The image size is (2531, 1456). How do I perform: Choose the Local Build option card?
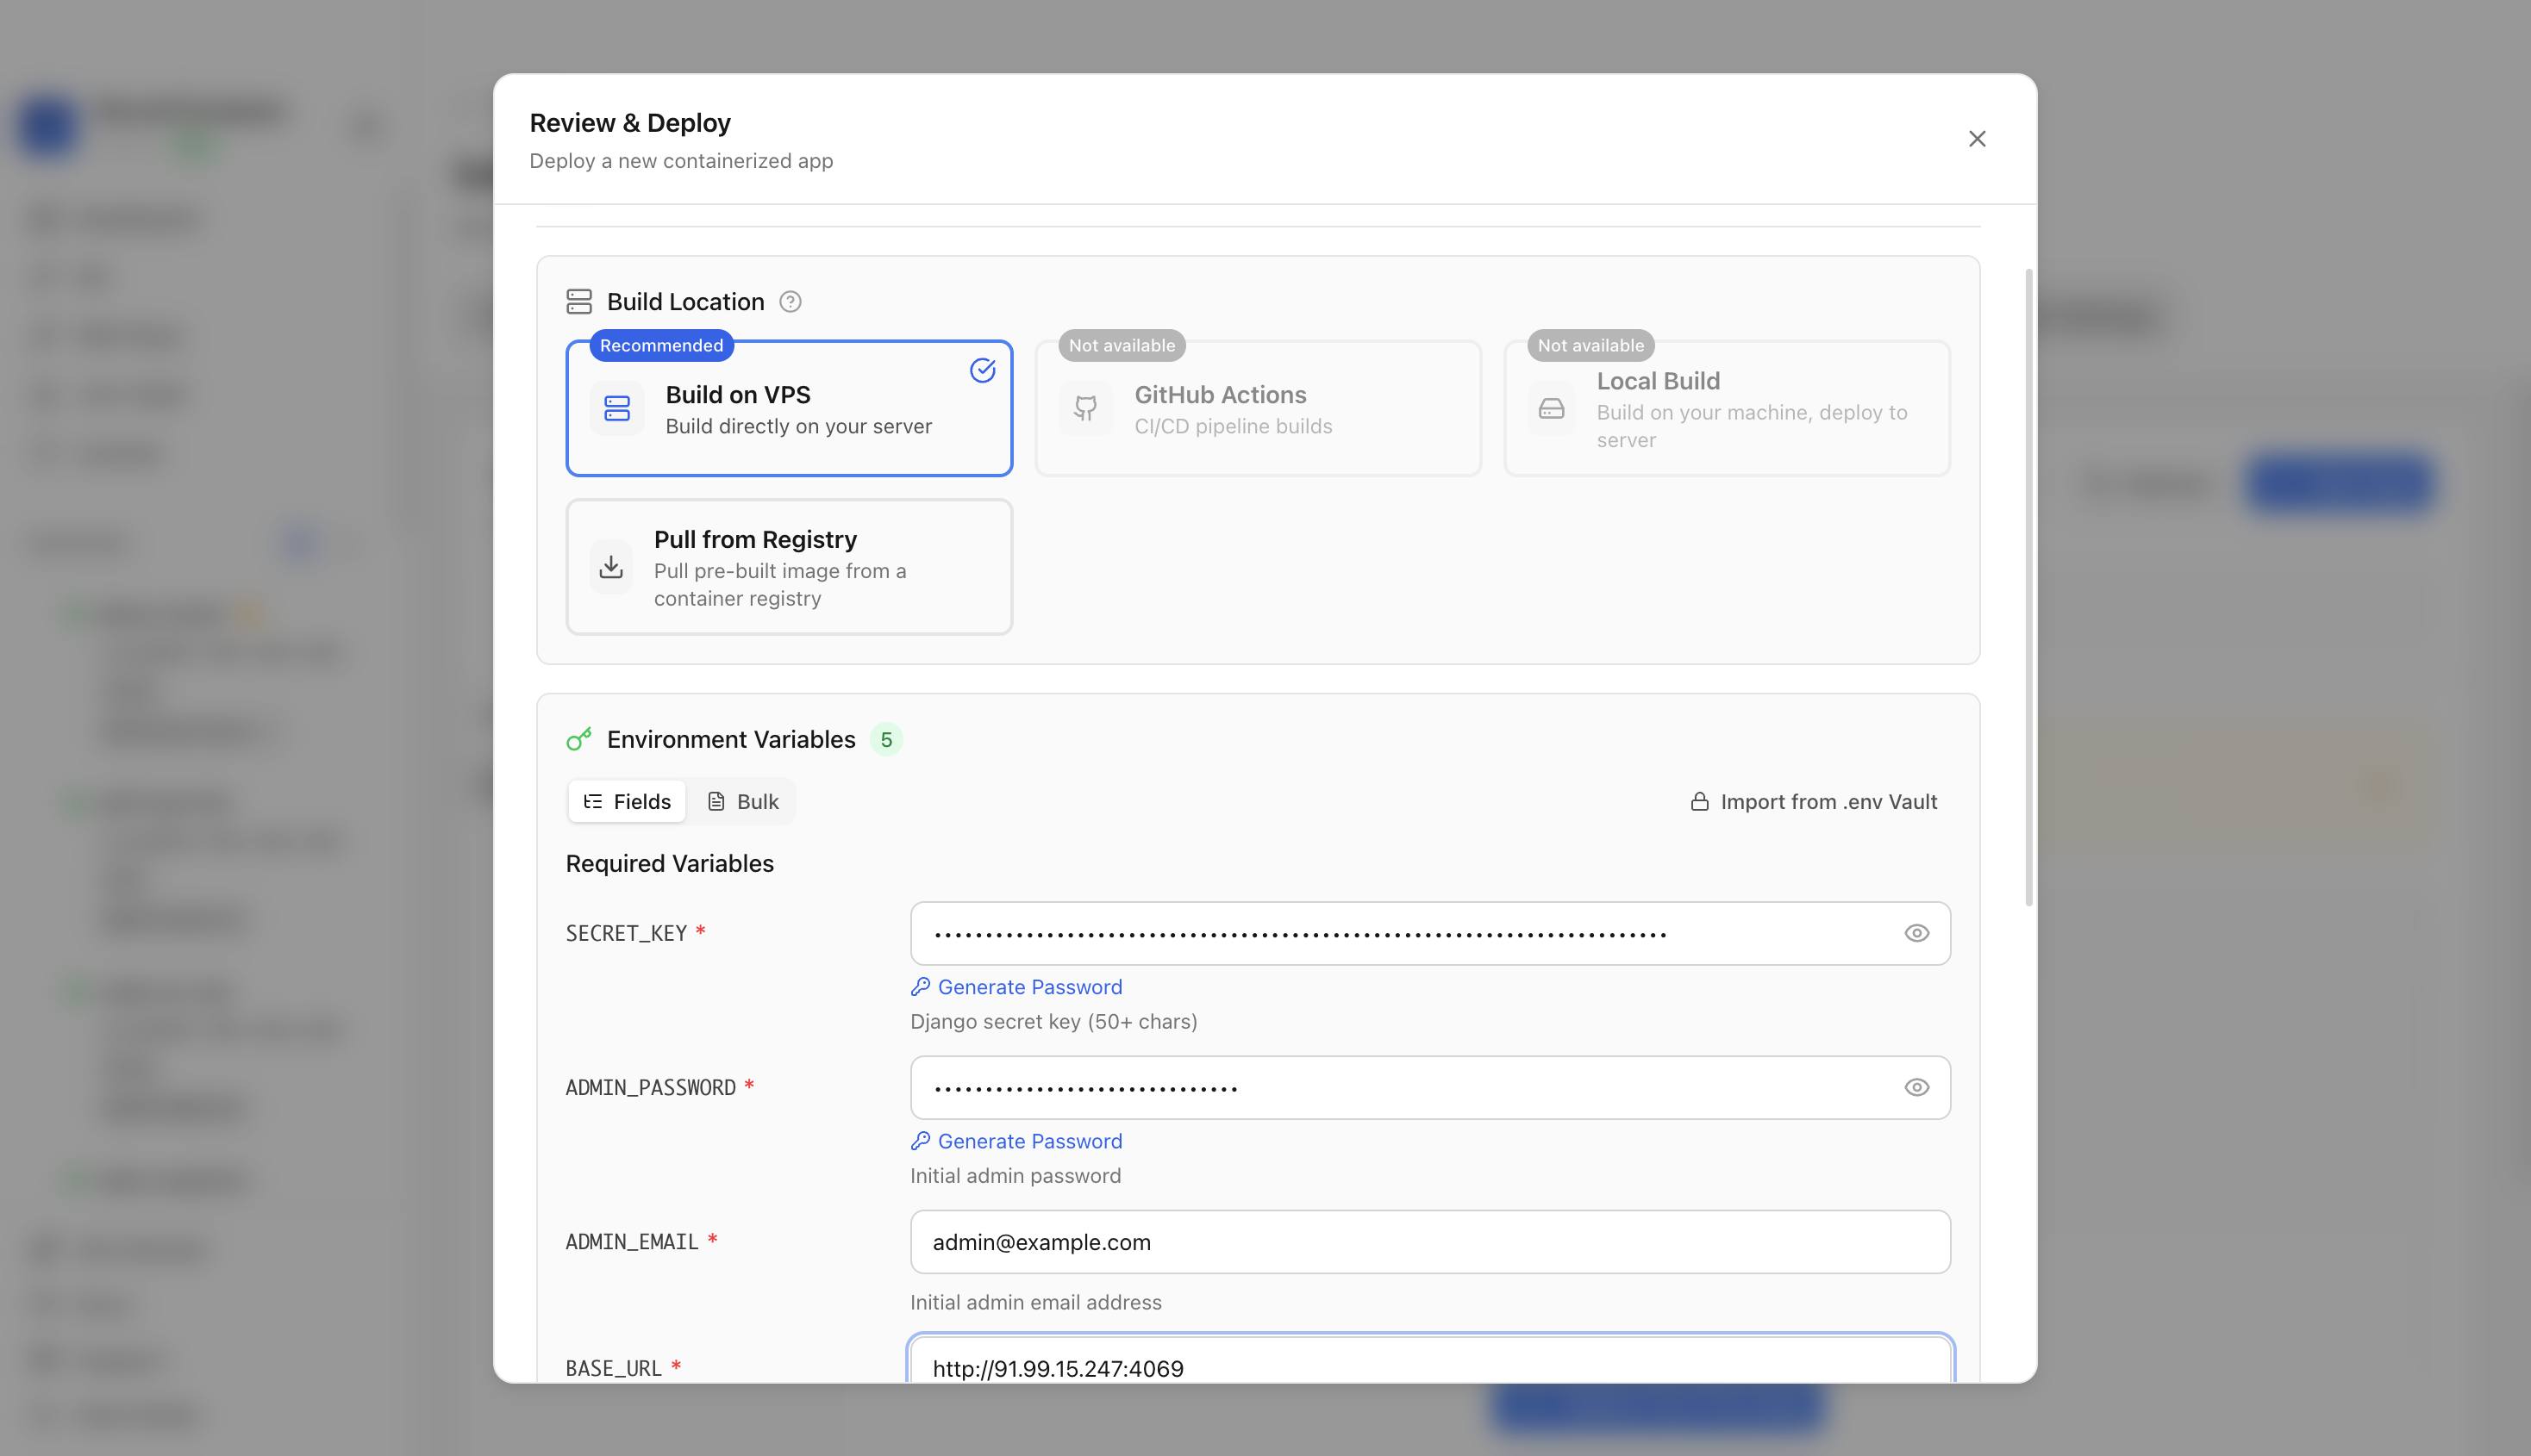tap(1727, 409)
